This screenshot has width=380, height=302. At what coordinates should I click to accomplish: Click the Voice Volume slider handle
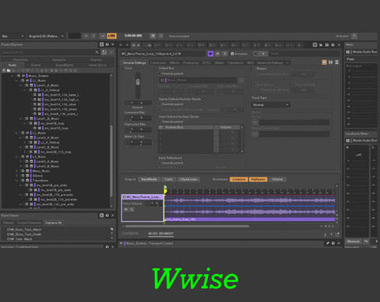tap(138, 82)
